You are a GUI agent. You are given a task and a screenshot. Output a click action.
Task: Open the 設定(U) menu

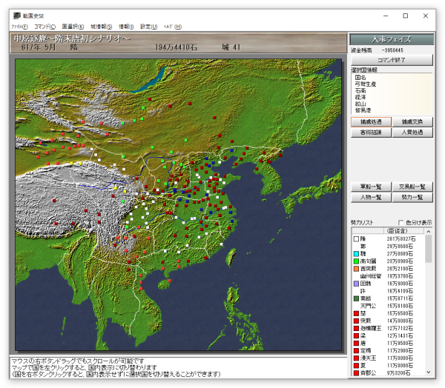[x=149, y=27]
